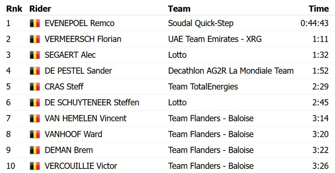Open VANHOOF Ward rider link
The height and width of the screenshot is (173, 335).
pos(73,134)
